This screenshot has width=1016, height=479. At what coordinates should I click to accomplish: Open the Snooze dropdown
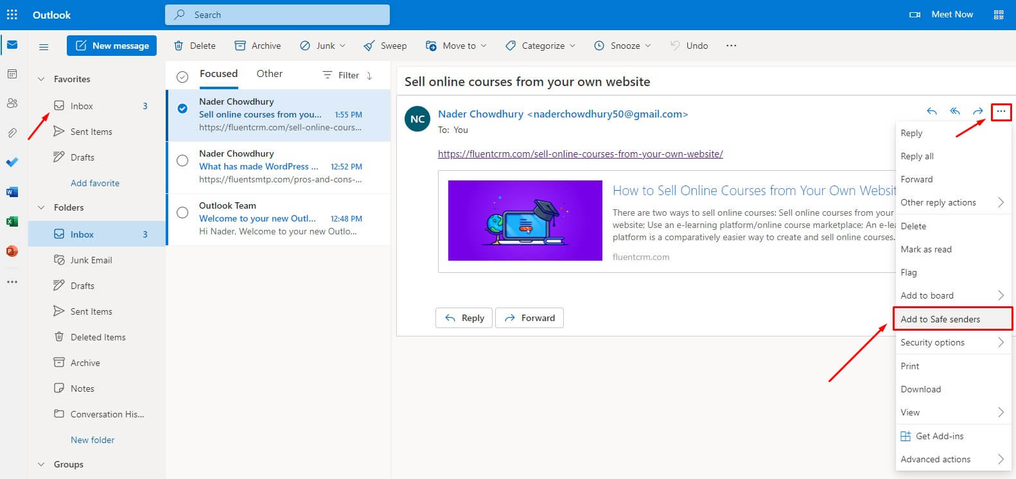tap(622, 46)
